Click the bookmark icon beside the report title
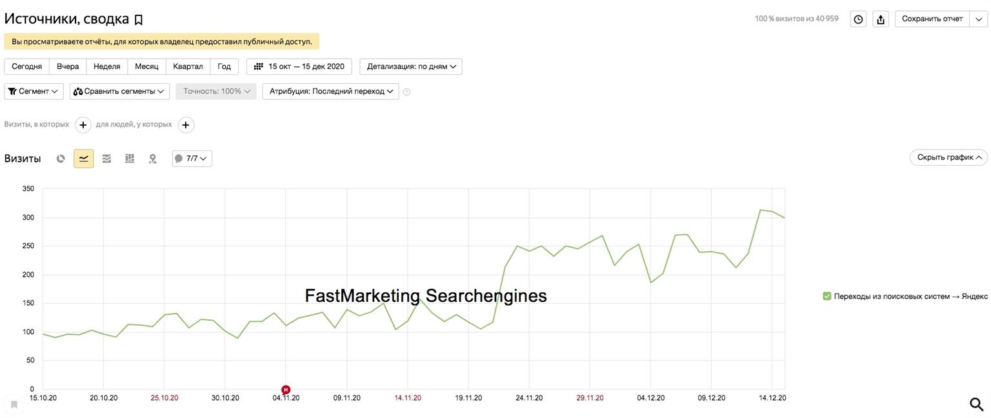Screen dimensions: 991x418 pyautogui.click(x=138, y=20)
